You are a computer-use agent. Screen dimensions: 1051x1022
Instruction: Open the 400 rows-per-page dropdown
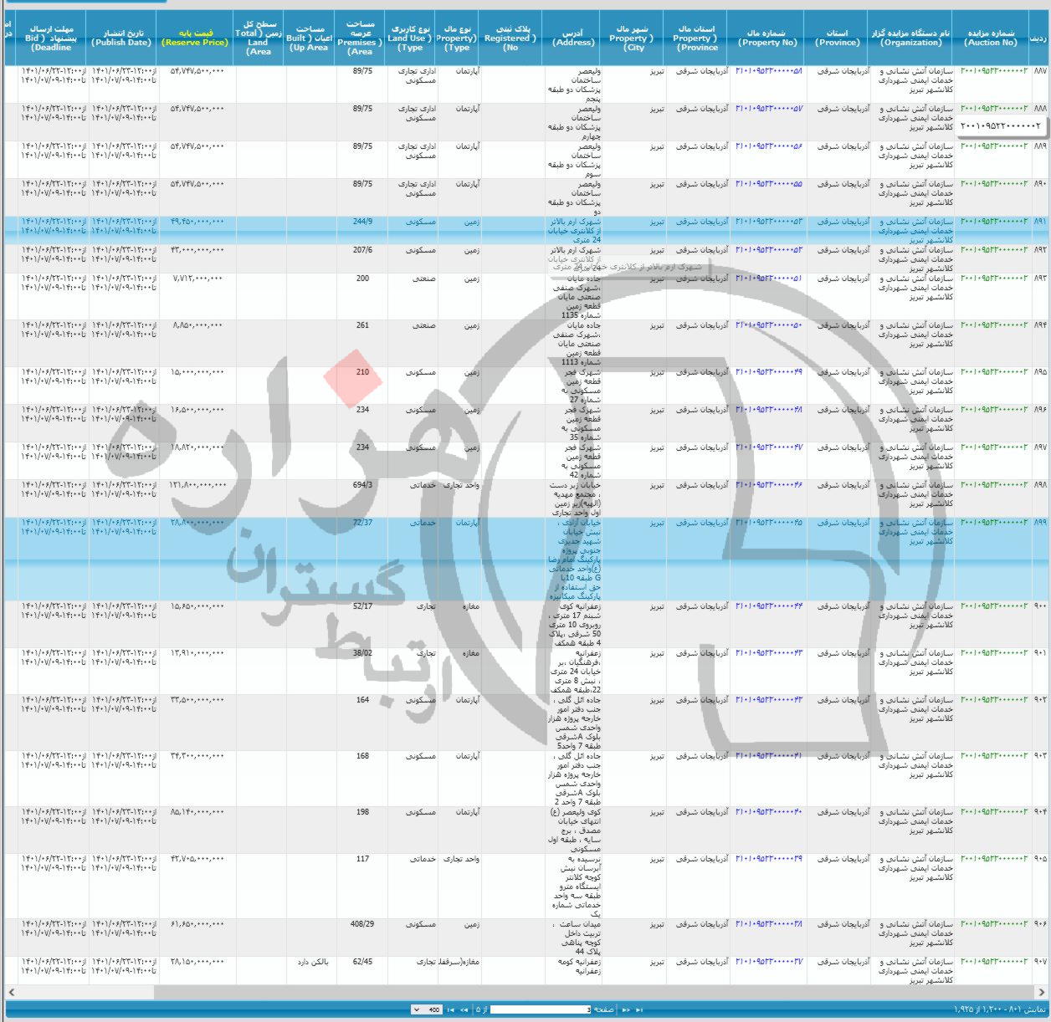pos(427,1009)
